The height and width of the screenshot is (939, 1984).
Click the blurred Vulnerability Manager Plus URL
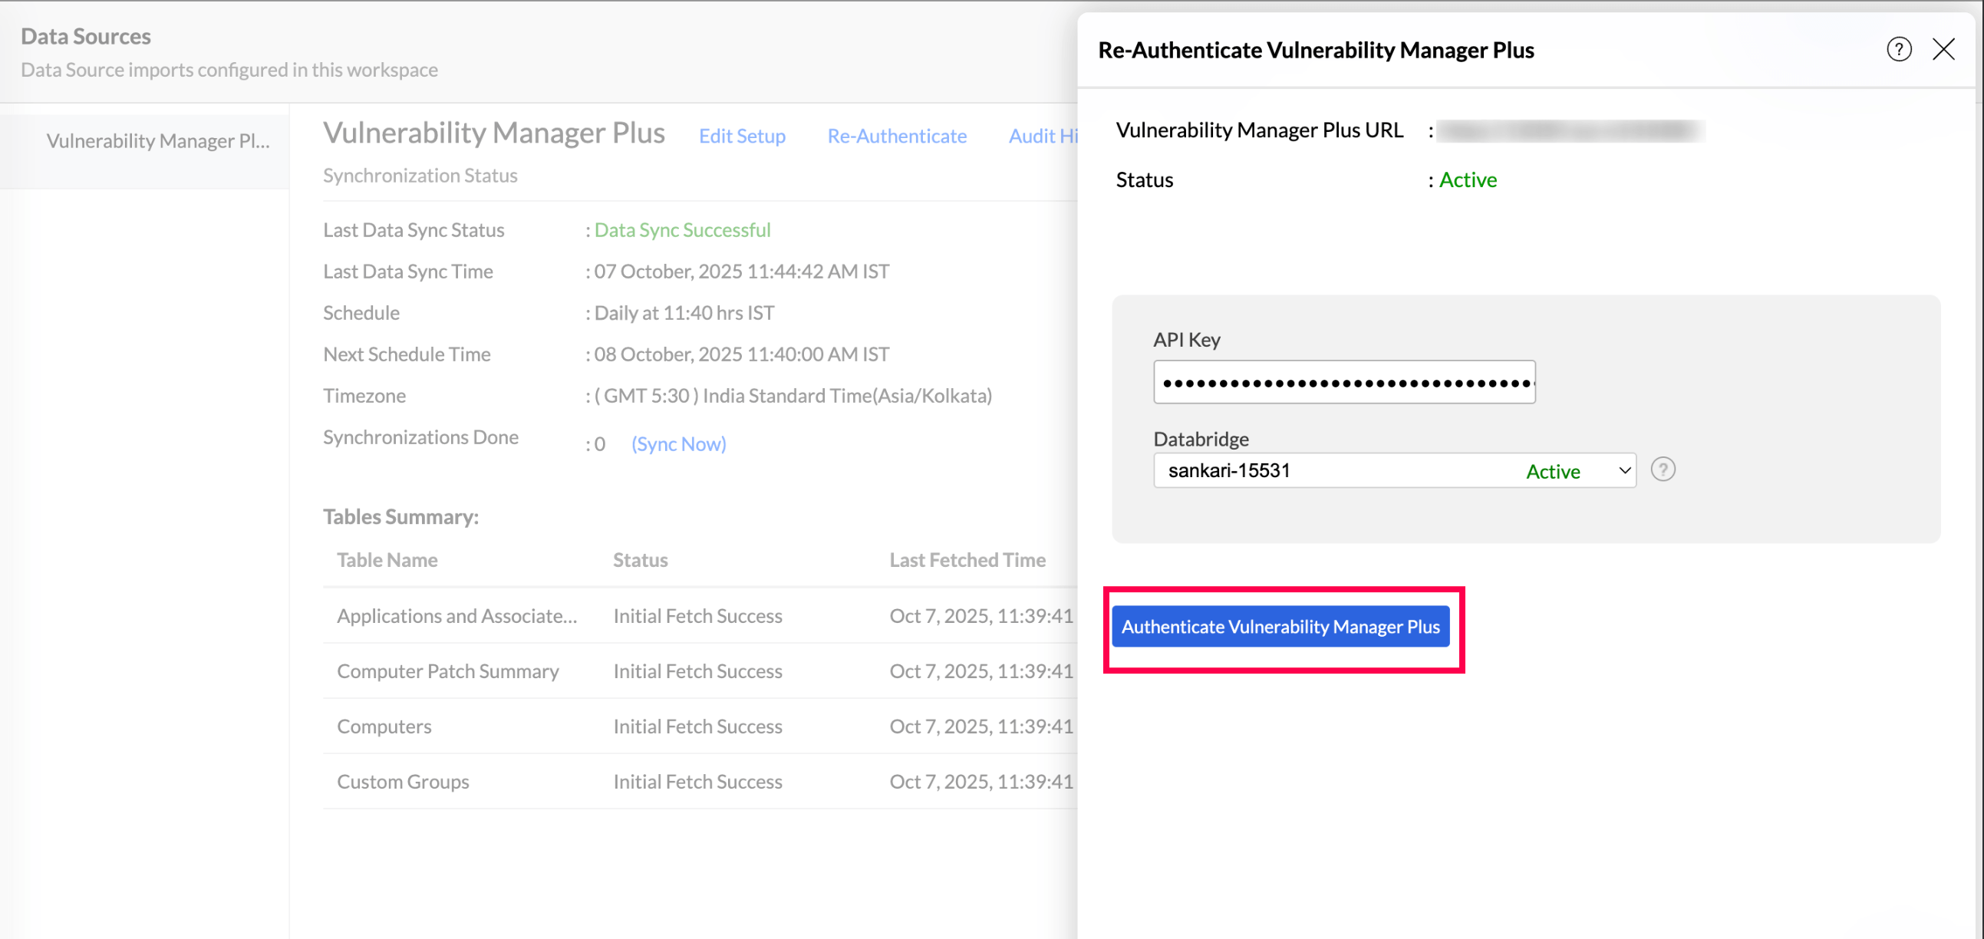point(1570,131)
